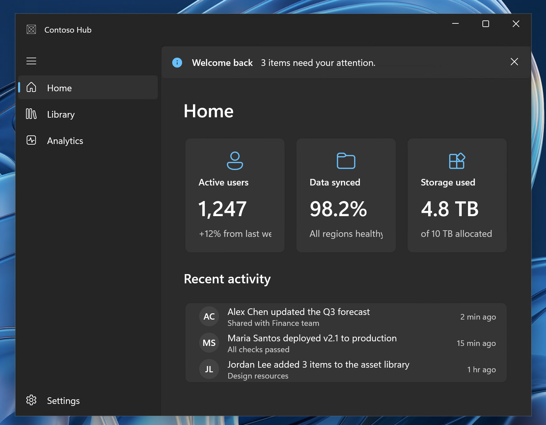This screenshot has height=425, width=546.
Task: Click 'Shared with Finance team' subtitle
Action: 273,323
